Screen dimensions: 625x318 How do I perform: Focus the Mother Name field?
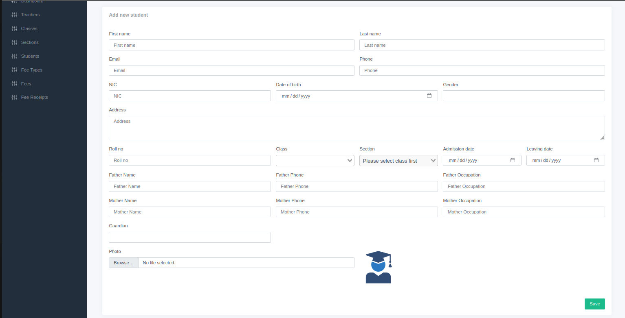[x=190, y=212]
